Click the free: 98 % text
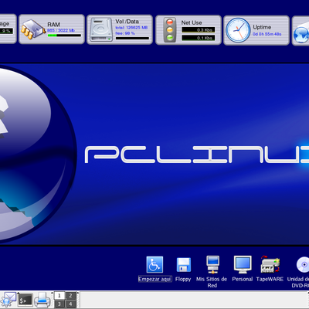 [x=125, y=33]
